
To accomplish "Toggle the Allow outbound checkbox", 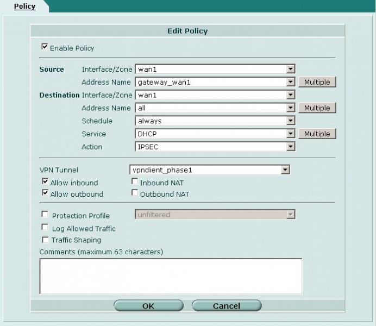I will (45, 192).
